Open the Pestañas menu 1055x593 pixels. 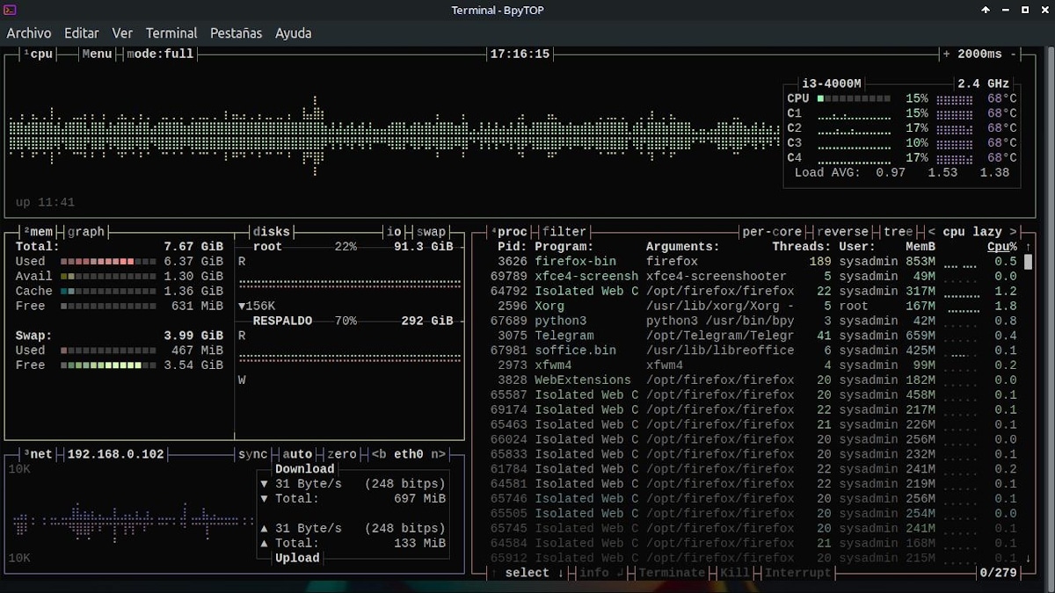click(x=236, y=33)
